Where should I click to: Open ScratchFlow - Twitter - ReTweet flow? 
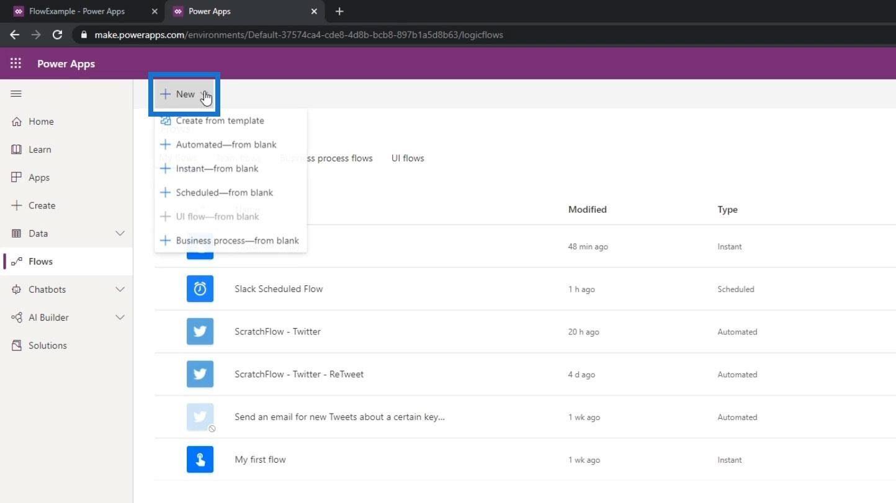click(299, 375)
